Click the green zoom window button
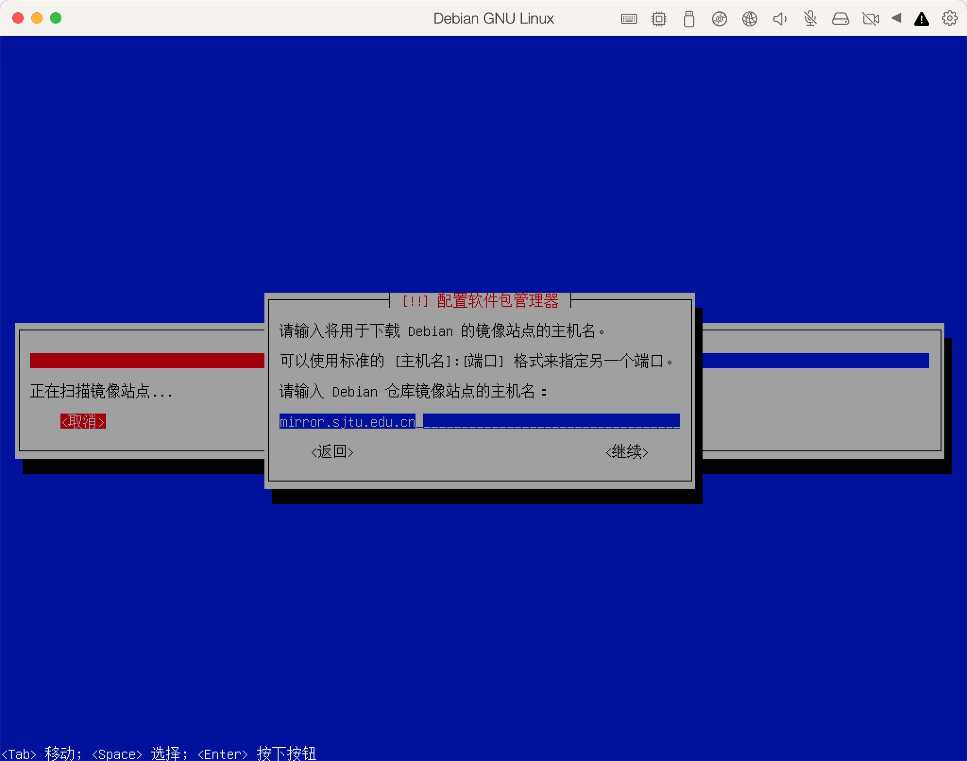This screenshot has width=967, height=761. (56, 18)
